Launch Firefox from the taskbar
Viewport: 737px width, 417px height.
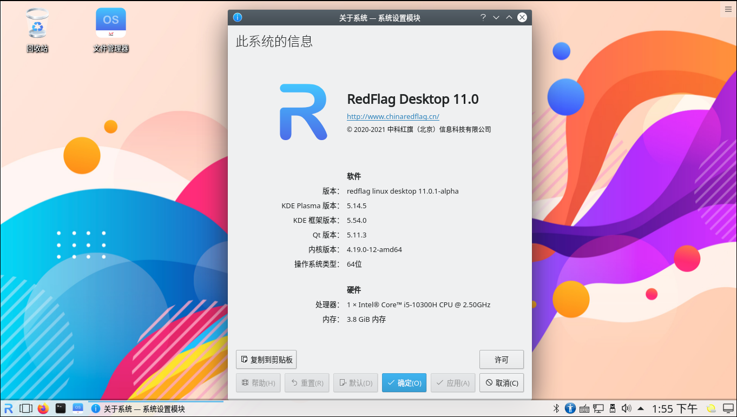(43, 408)
